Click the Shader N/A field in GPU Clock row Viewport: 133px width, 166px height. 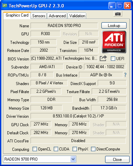pos(116,124)
